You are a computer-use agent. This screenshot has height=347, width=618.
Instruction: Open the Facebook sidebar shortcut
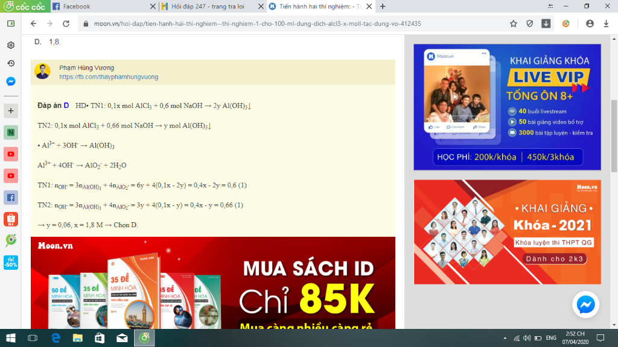[11, 198]
